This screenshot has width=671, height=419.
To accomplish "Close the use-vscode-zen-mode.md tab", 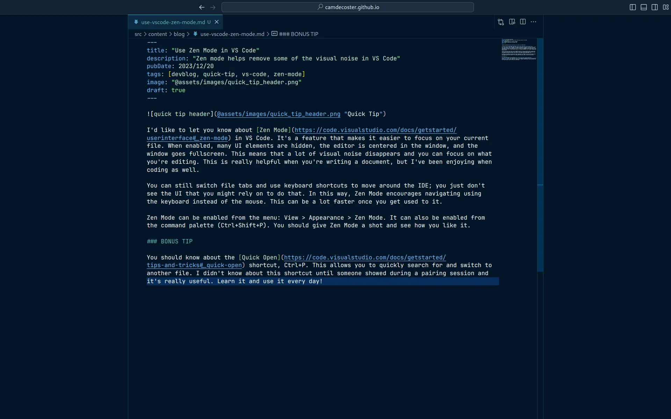I will tap(217, 22).
